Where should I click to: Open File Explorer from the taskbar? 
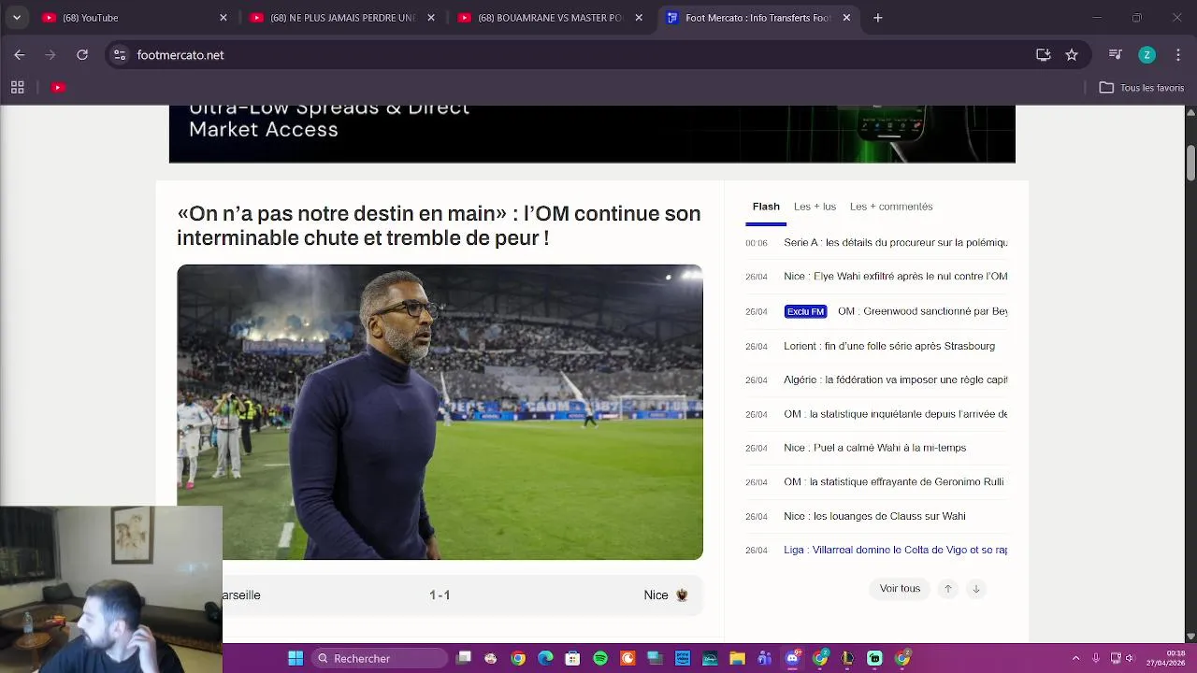737,659
